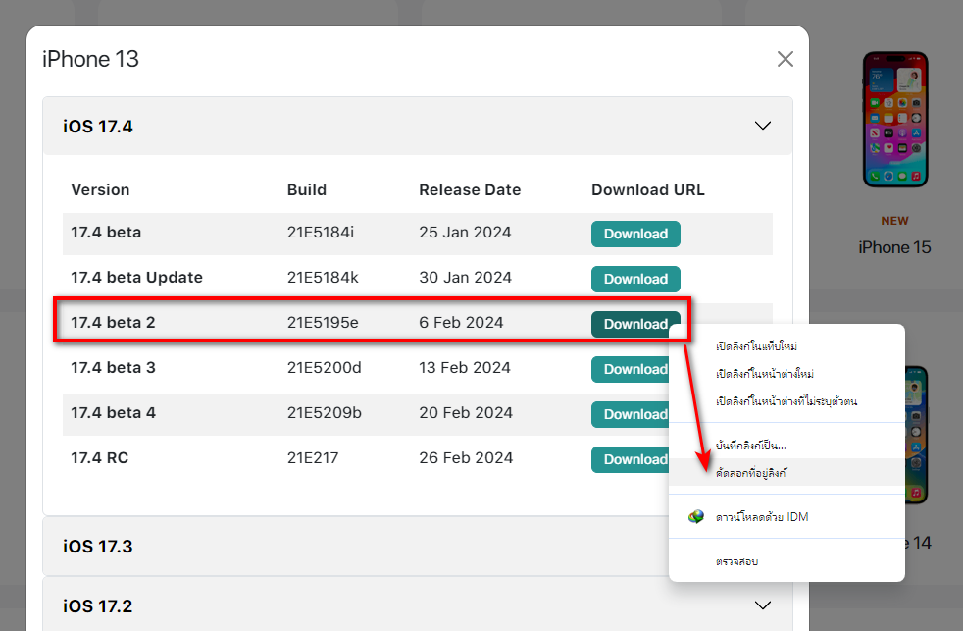
Task: Click the Release Date column header
Action: coord(470,189)
